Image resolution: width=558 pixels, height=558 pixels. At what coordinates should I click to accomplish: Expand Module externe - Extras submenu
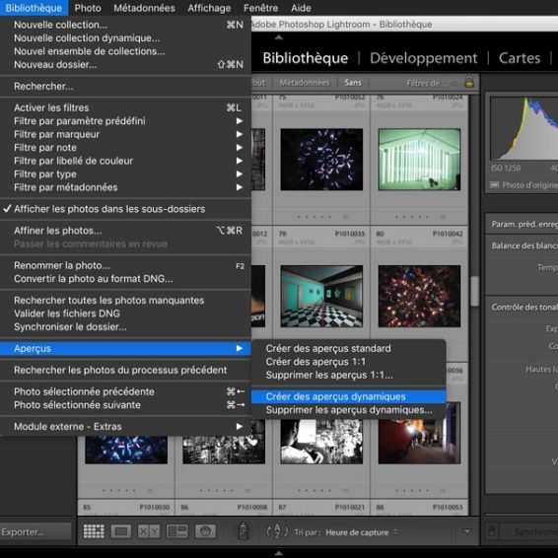coord(125,426)
